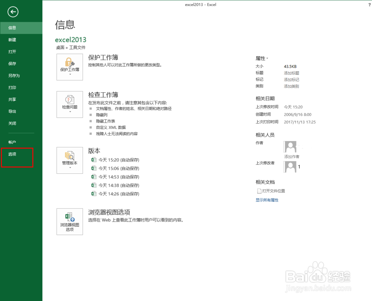Click the 2017/11/13 17:25 print time
Viewport: 372px width, 301px height.
point(299,122)
